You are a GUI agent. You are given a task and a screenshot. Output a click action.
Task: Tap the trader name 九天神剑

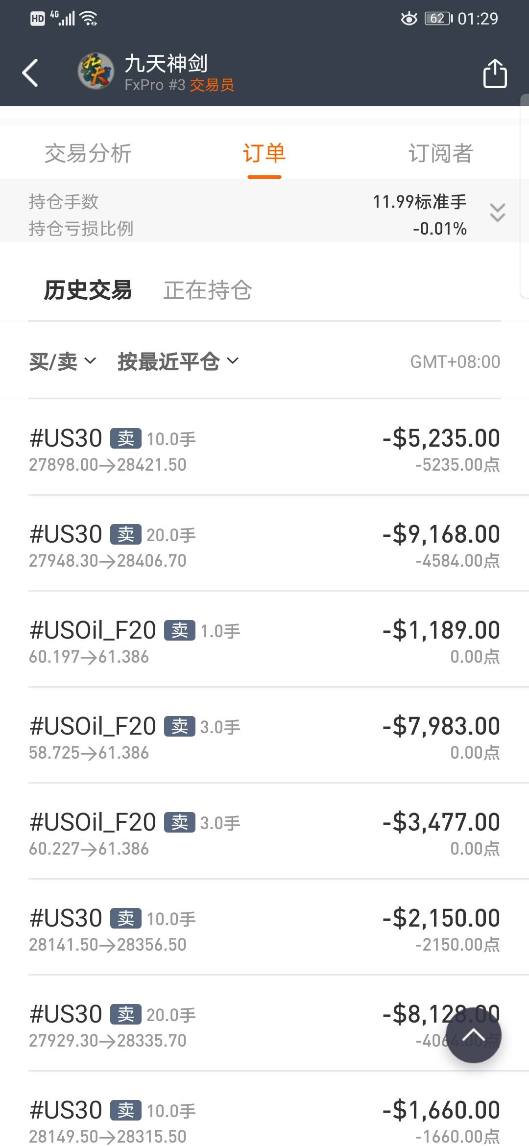point(167,64)
